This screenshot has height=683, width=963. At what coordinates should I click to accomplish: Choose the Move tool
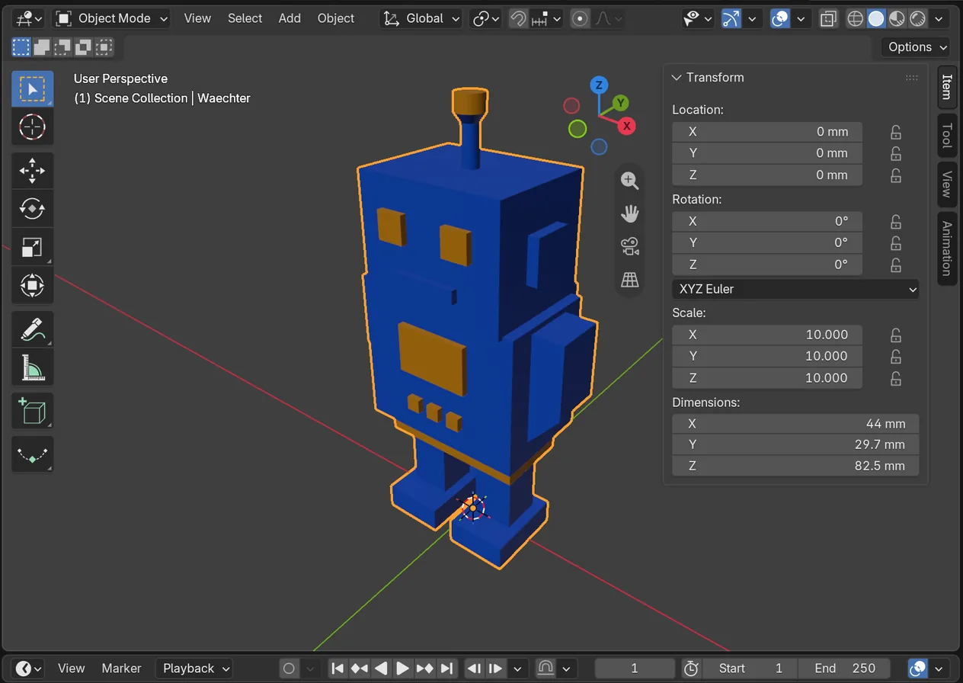point(32,171)
